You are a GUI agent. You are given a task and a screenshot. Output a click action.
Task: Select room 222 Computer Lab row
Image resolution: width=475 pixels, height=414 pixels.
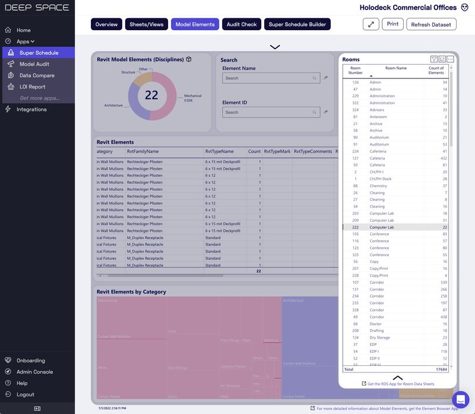[395, 227]
